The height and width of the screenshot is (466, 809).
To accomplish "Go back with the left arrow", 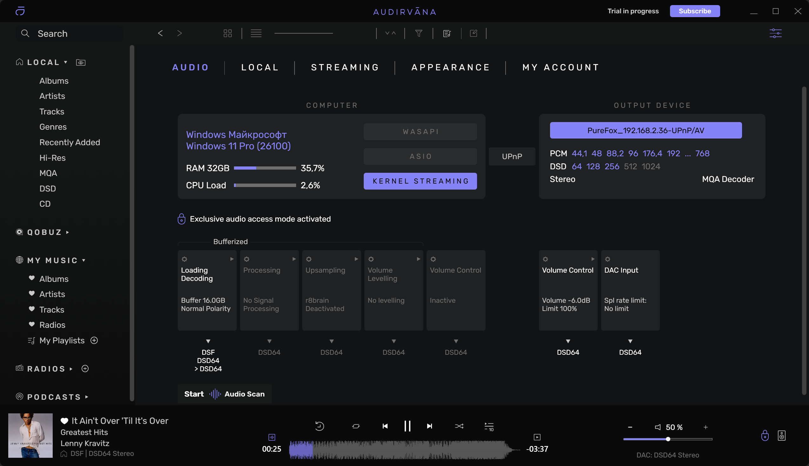I will coord(161,33).
